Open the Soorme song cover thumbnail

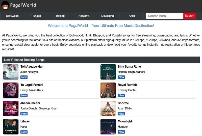108,108
